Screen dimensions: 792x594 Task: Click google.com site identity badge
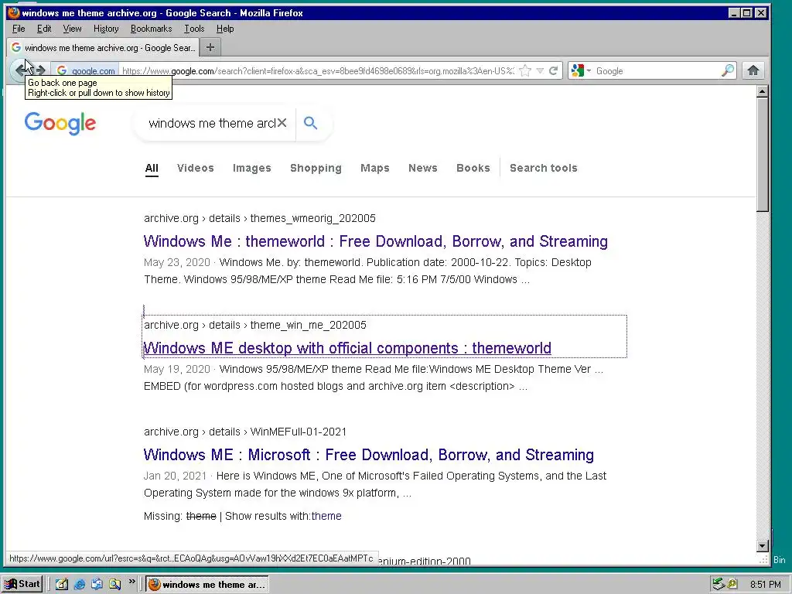coord(85,71)
